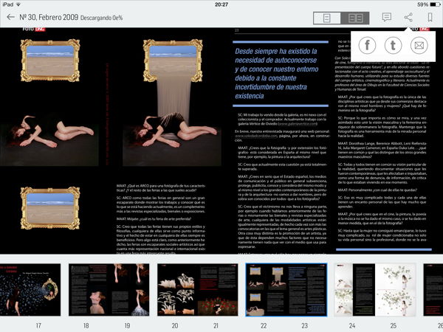The image size is (443, 332).
Task: Tap the galeriavertice.com link in article
Action: point(298,124)
